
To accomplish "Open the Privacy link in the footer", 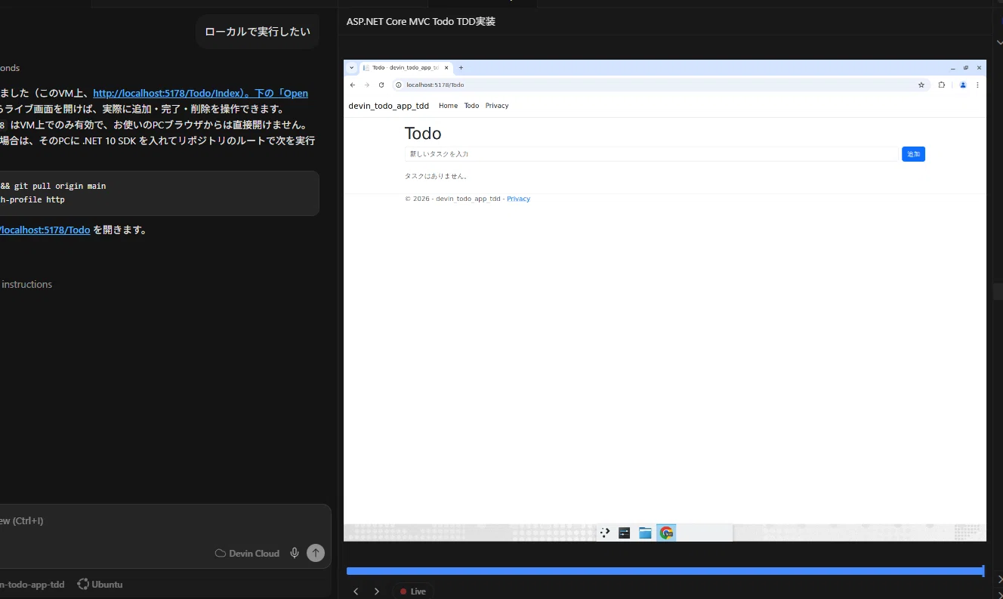I will (518, 199).
